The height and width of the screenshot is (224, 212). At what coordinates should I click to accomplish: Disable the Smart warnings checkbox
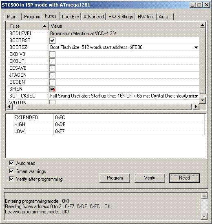pyautogui.click(x=11, y=171)
